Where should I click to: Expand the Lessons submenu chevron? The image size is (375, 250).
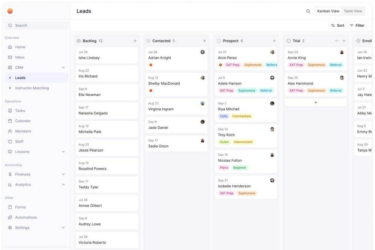(x=63, y=152)
